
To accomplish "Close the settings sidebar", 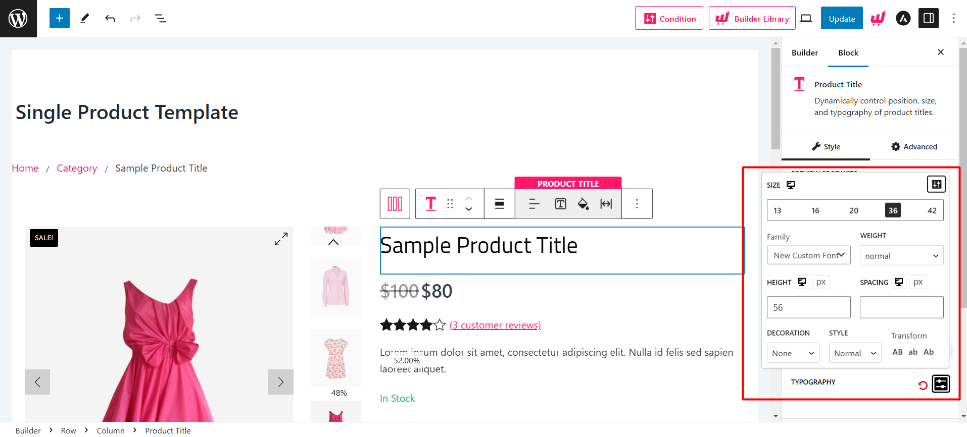I will (x=941, y=52).
